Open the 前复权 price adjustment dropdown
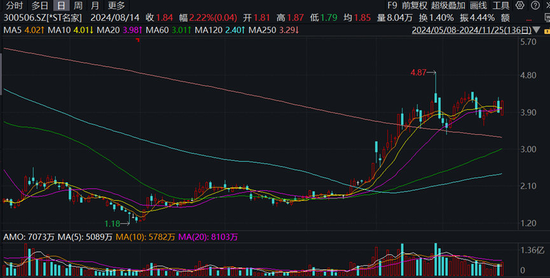 (415, 5)
